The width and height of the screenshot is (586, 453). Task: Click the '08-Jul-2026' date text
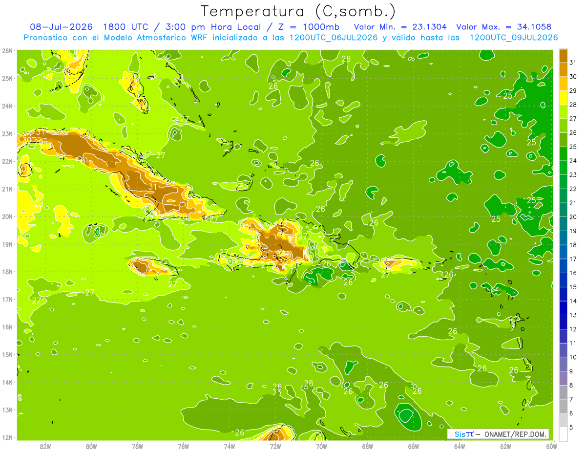click(x=62, y=27)
